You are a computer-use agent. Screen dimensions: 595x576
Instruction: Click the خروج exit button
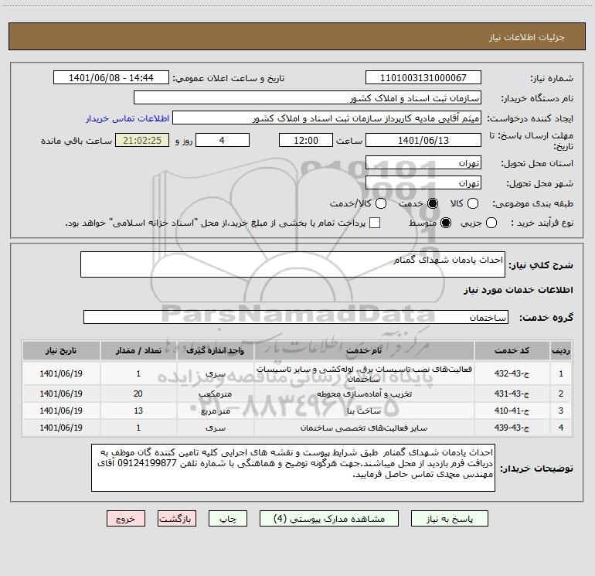126,519
